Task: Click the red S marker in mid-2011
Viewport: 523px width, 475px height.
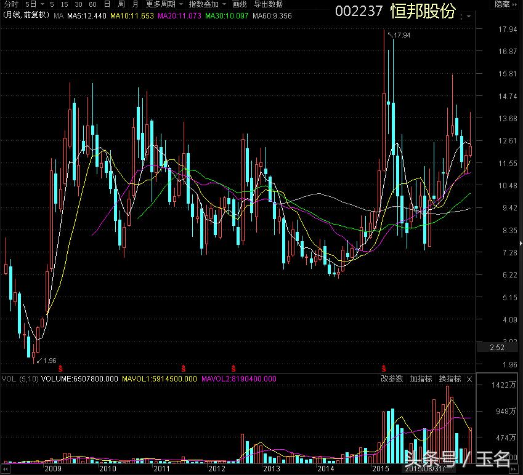Action: [184, 368]
